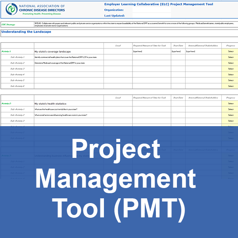Open Progress Select for Activity 2 Sub-Activity 1
238x238 pixels.
[x=230, y=109]
